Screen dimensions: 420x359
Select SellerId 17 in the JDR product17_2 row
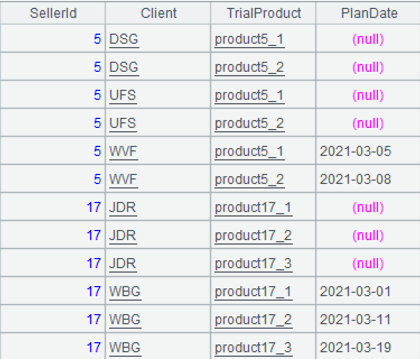[94, 236]
